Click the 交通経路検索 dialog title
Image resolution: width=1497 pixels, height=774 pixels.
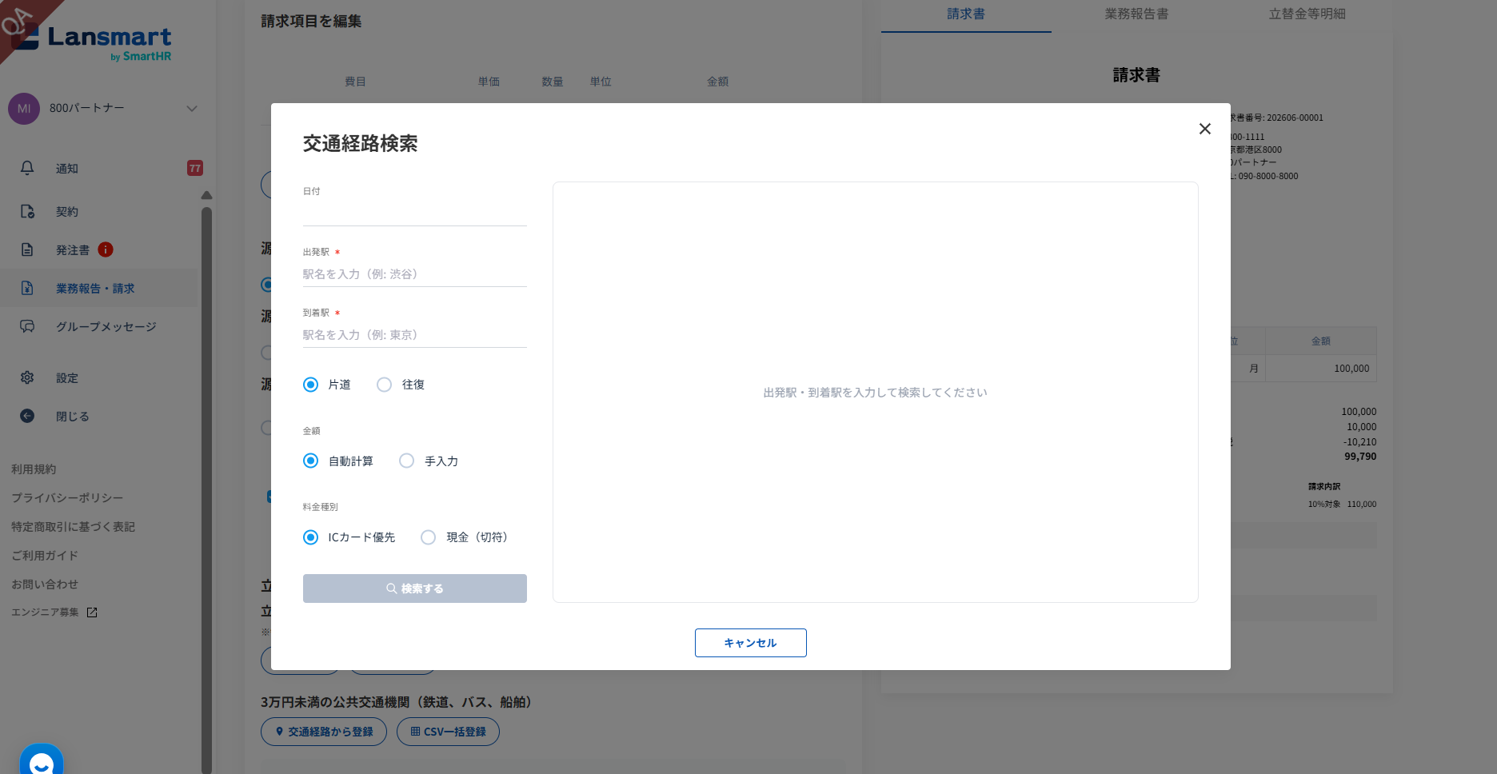(x=361, y=144)
